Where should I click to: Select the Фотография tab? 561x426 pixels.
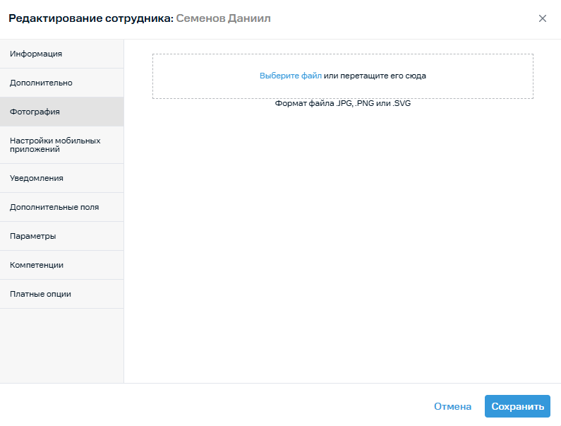[35, 112]
